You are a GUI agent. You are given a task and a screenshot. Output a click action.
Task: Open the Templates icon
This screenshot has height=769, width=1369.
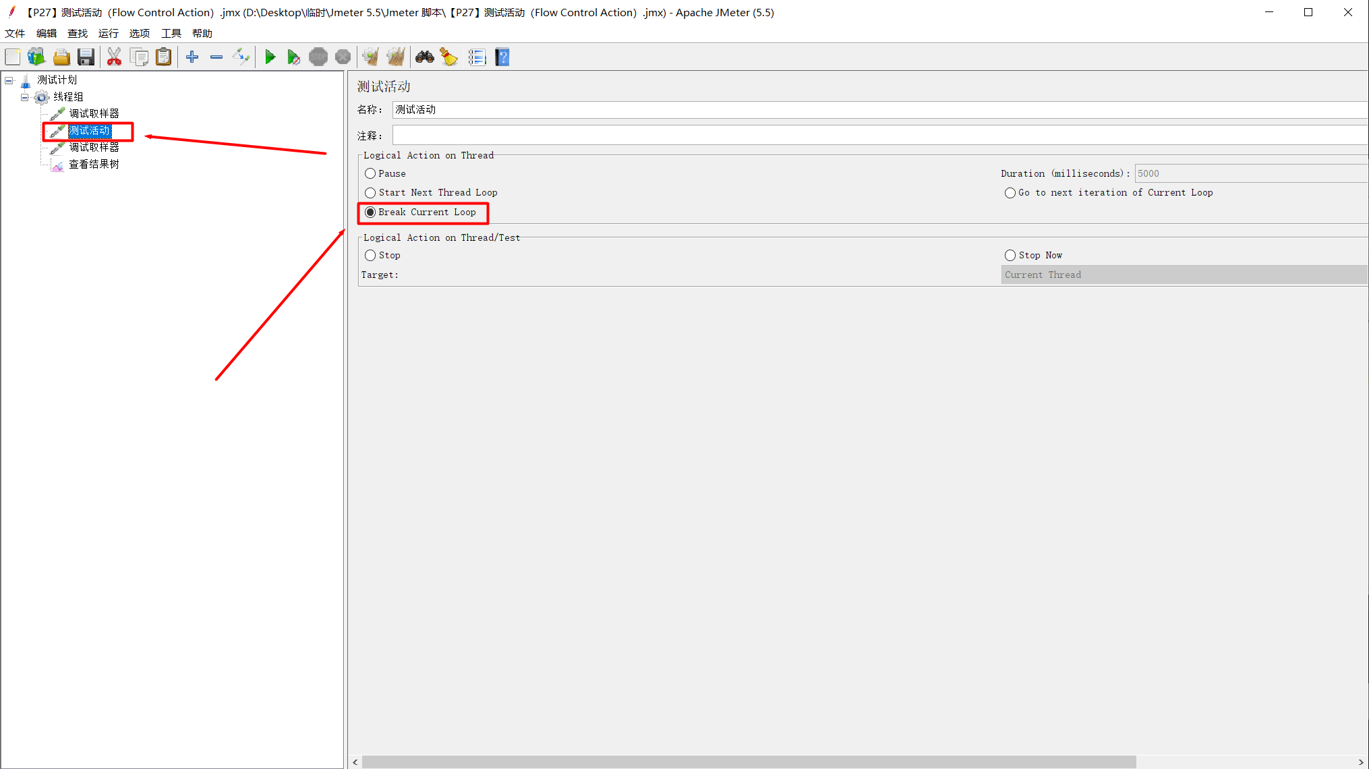[x=36, y=57]
